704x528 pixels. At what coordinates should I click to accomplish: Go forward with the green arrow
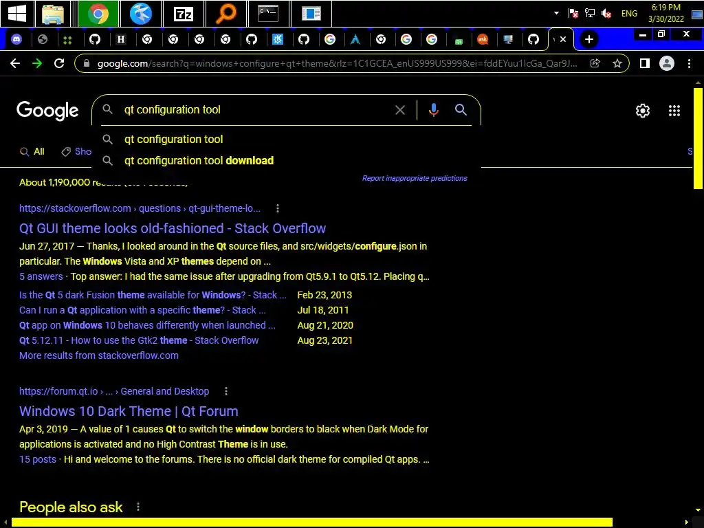pyautogui.click(x=37, y=63)
